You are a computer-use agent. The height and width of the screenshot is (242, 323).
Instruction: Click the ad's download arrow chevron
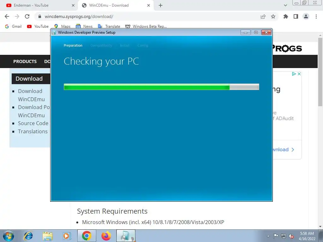pos(293,150)
